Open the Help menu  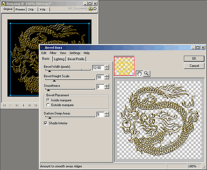tap(86, 53)
